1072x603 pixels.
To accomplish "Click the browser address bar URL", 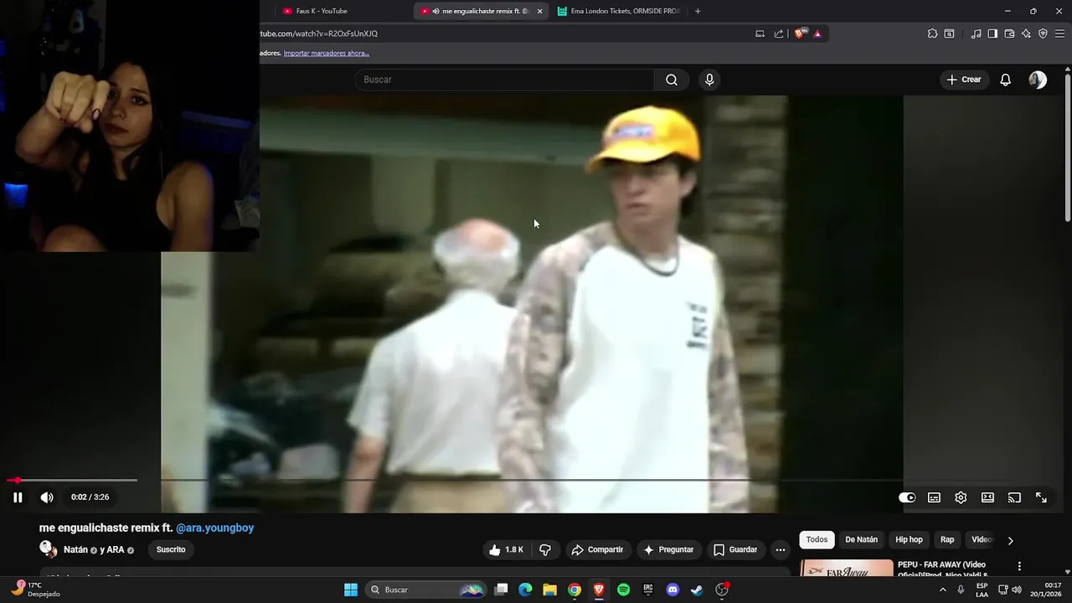I will (x=319, y=33).
